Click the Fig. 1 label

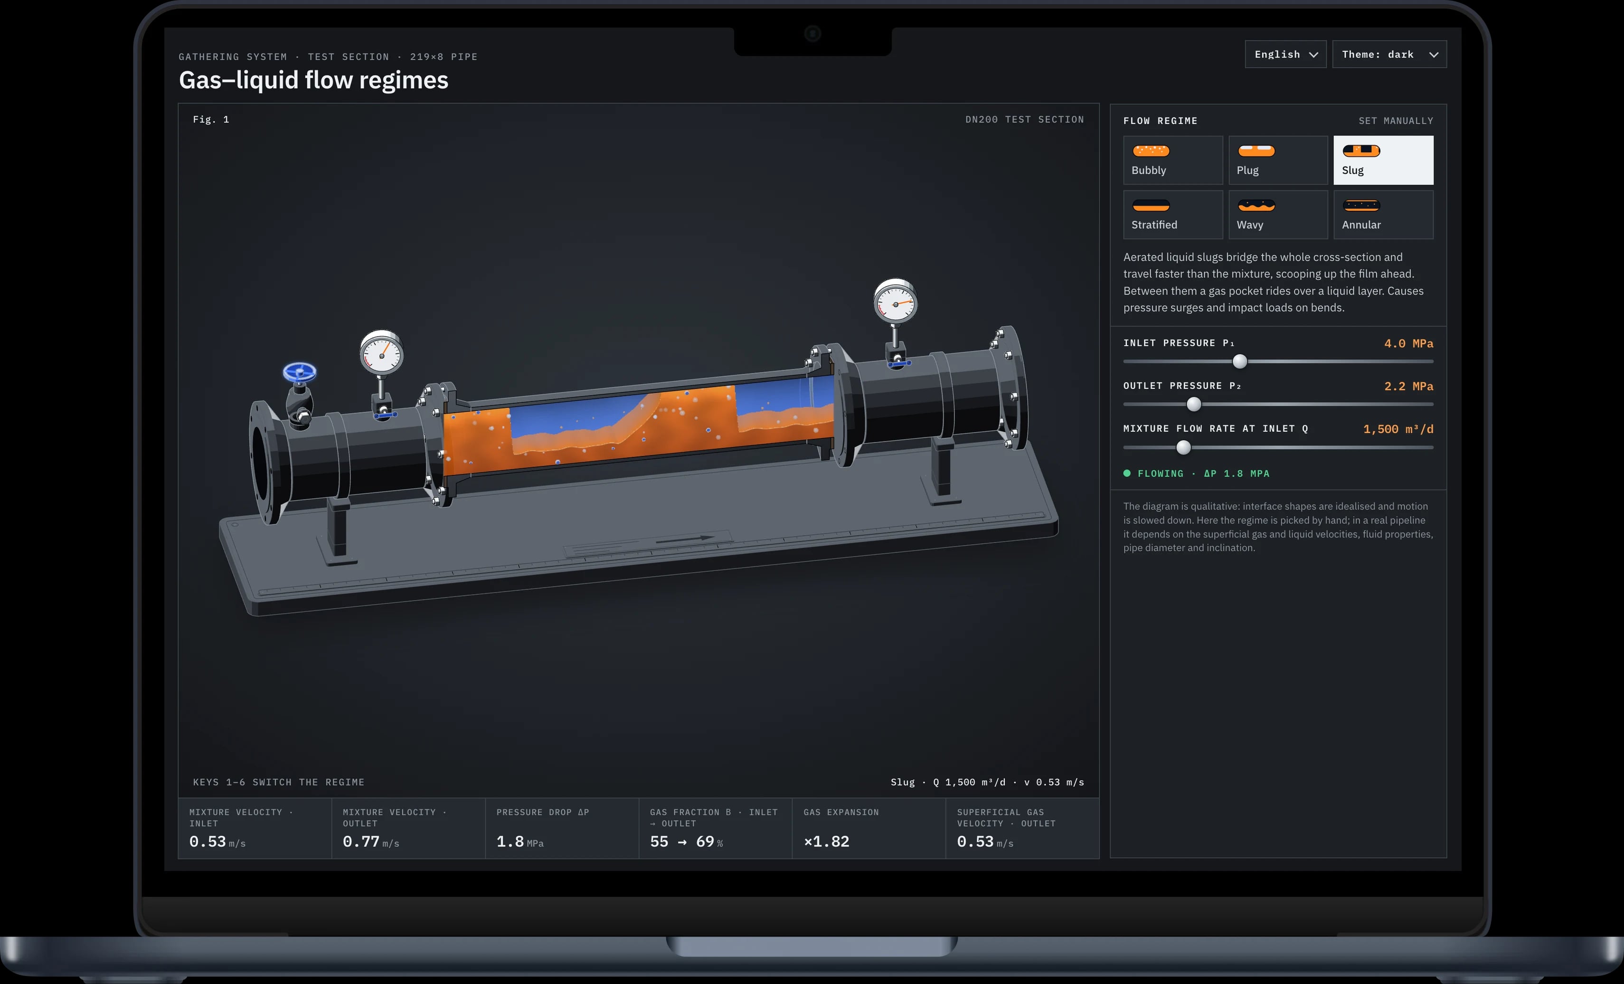coord(211,119)
